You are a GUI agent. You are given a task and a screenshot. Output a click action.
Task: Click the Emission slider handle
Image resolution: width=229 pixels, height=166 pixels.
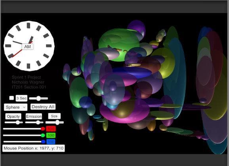(x=38, y=123)
